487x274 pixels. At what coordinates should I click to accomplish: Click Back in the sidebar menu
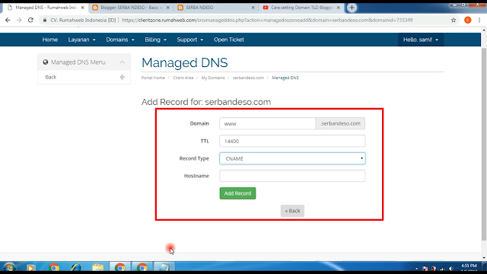[x=51, y=77]
